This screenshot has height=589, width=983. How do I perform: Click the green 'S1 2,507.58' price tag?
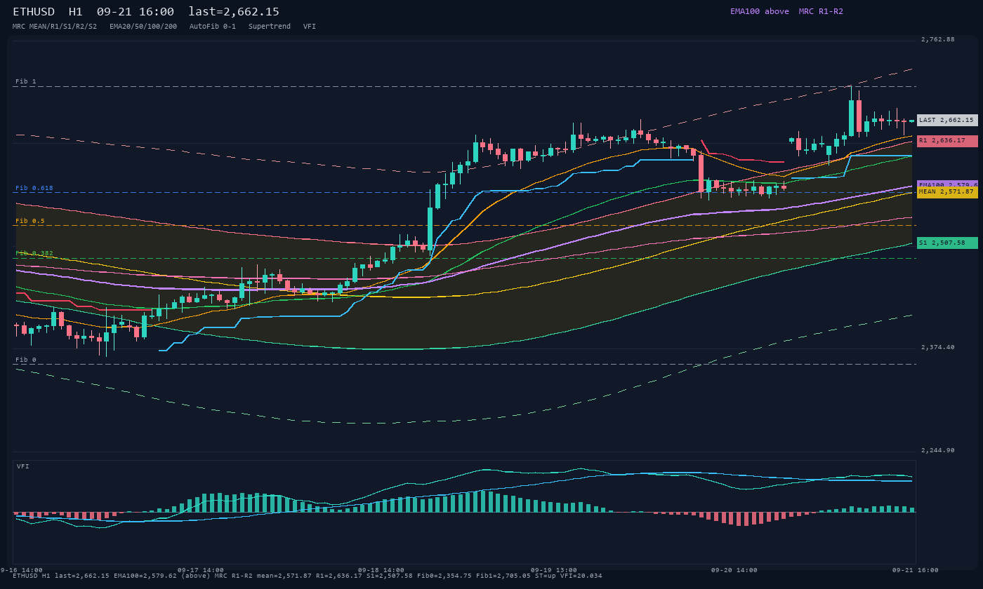click(x=947, y=243)
